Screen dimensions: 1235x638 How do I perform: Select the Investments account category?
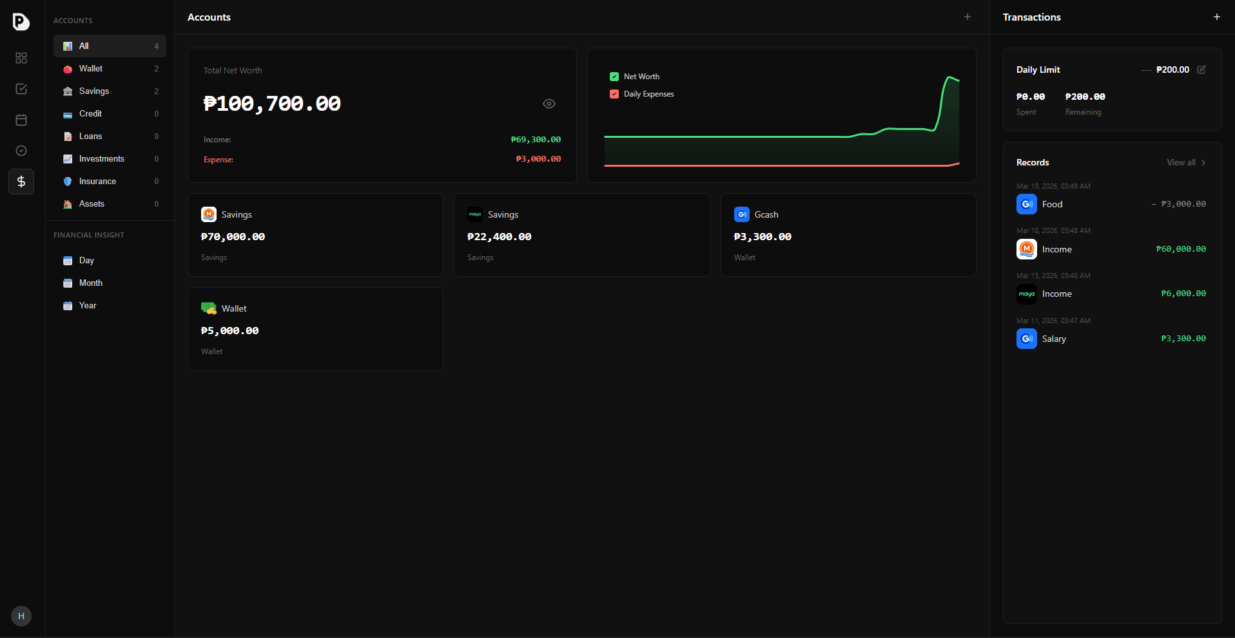(x=101, y=158)
